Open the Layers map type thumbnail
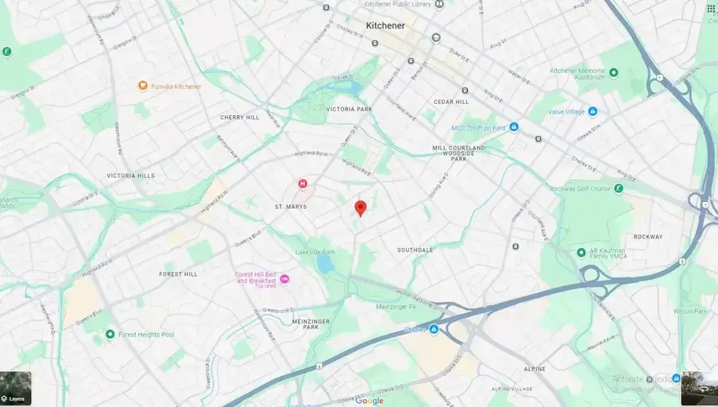The width and height of the screenshot is (718, 407). pyautogui.click(x=16, y=389)
